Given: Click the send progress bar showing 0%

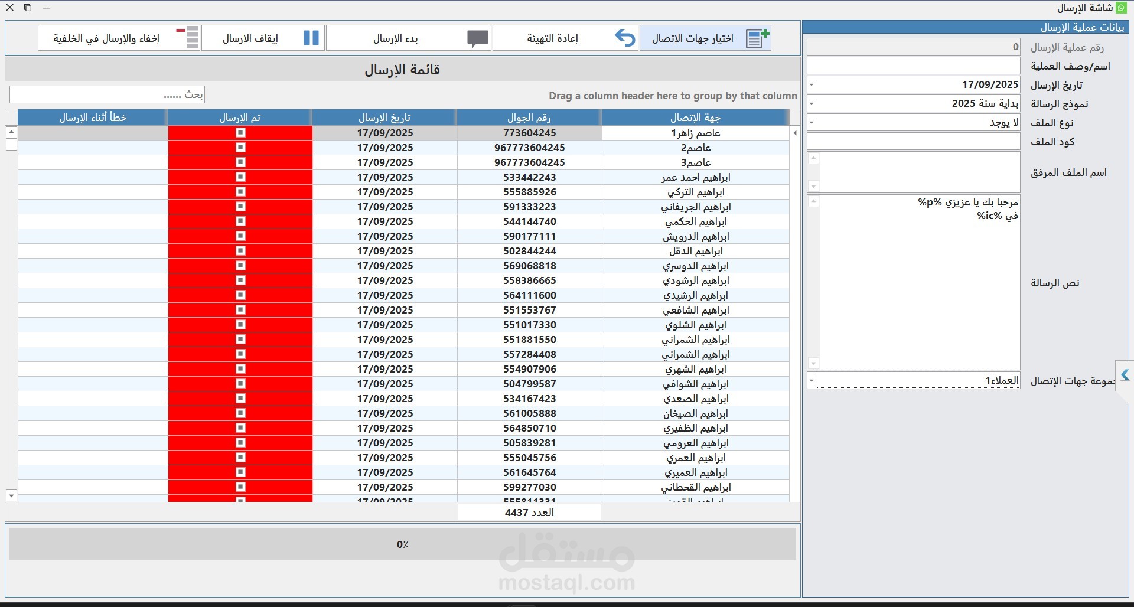Looking at the screenshot, I should click(403, 544).
